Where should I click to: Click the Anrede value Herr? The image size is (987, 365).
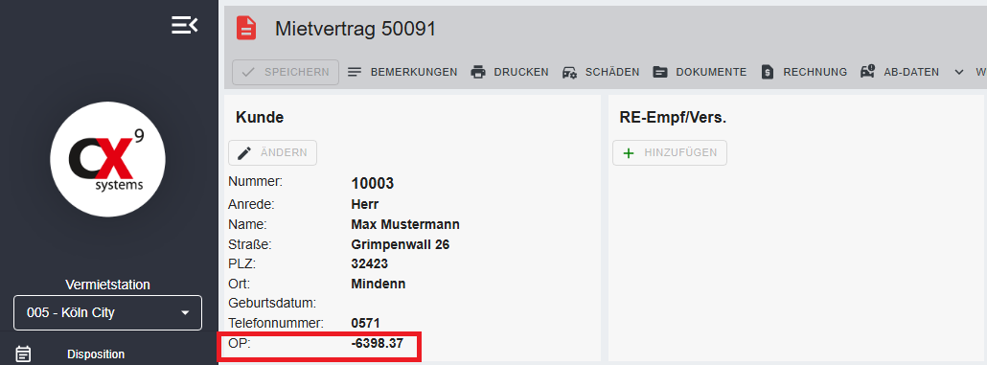tap(364, 204)
